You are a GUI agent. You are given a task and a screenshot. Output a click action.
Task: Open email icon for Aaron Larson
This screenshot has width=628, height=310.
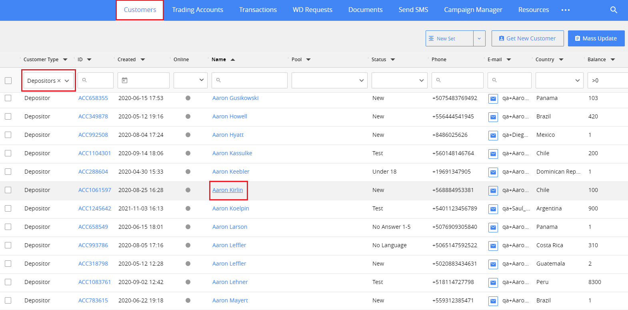[493, 228]
